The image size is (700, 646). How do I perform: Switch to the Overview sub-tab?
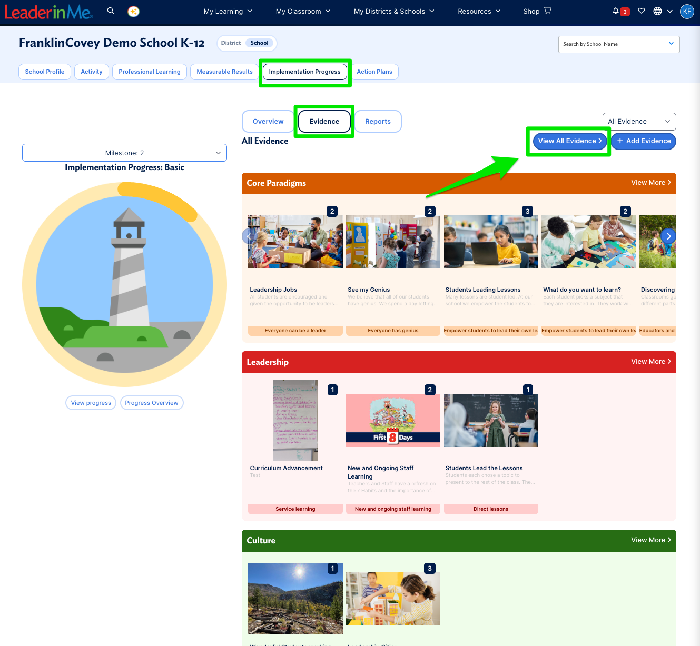click(268, 122)
